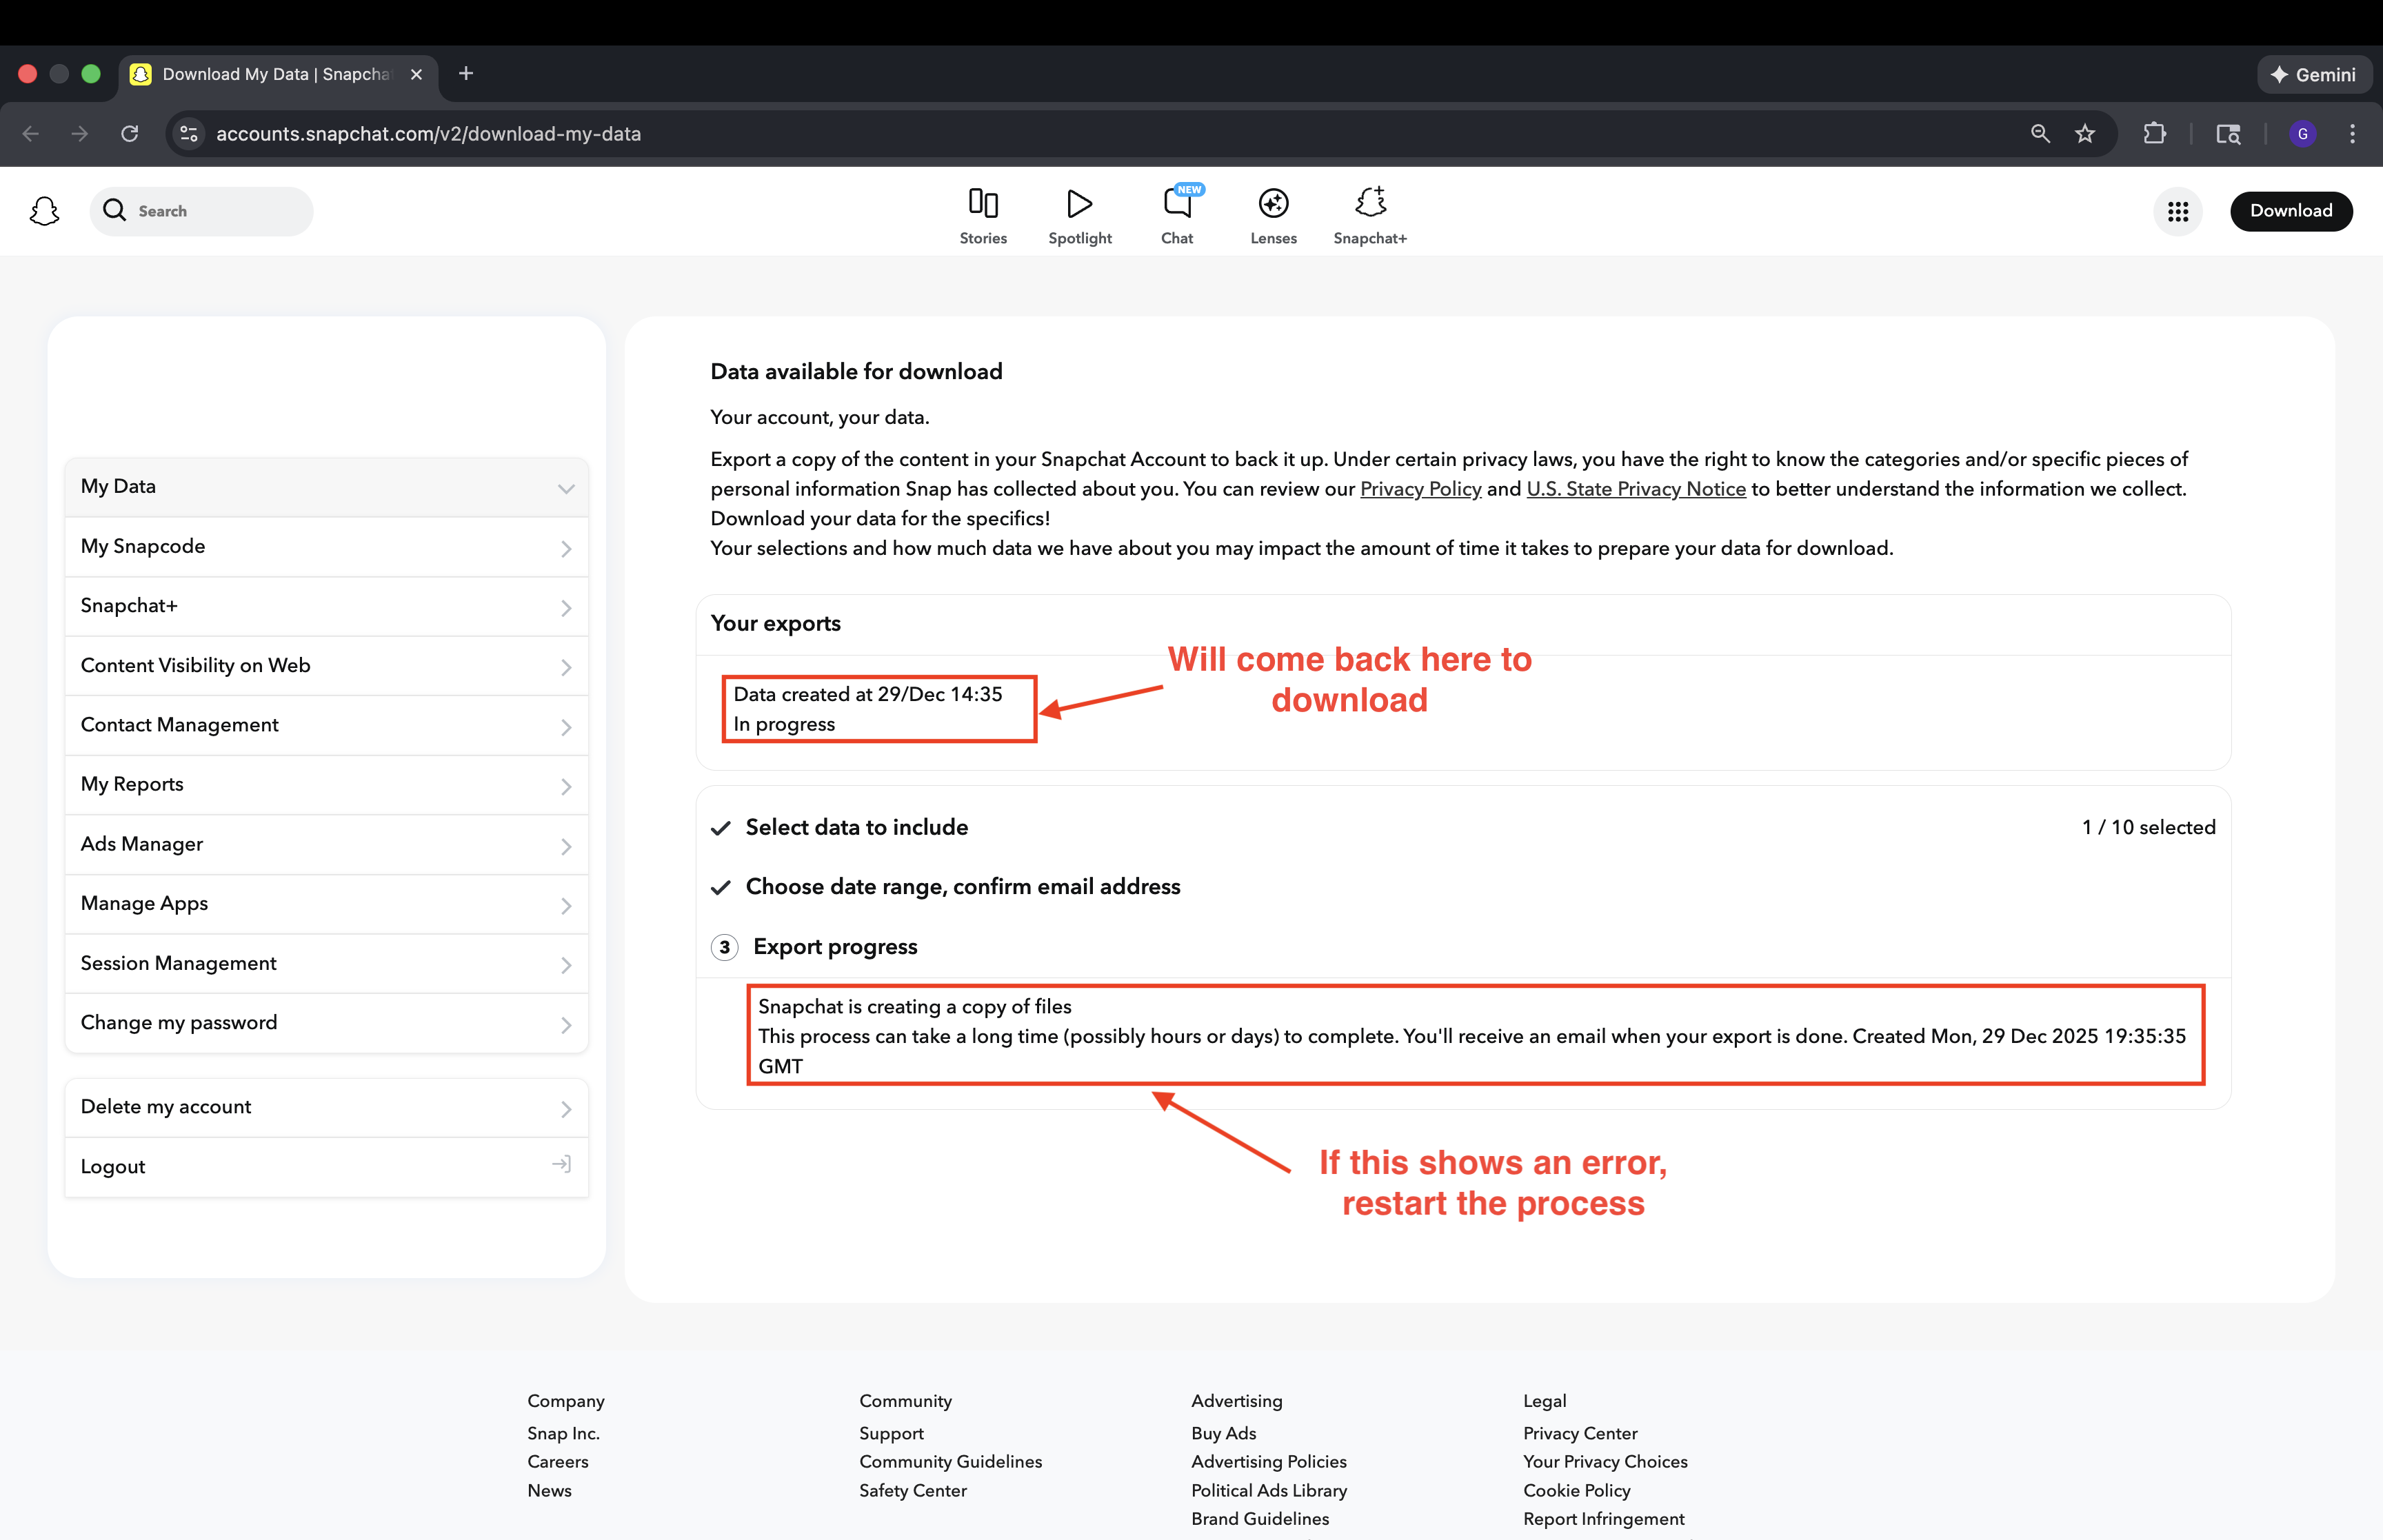2383x1540 pixels.
Task: Open the browser three-dot menu
Action: tap(2352, 133)
